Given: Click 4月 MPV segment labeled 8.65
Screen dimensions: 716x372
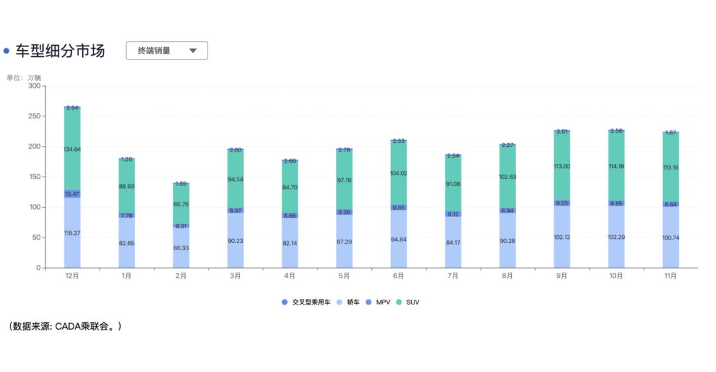Looking at the screenshot, I should tap(290, 215).
